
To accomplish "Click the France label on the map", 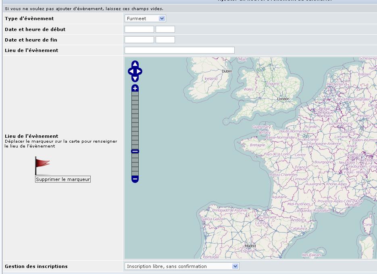I will click(301, 167).
